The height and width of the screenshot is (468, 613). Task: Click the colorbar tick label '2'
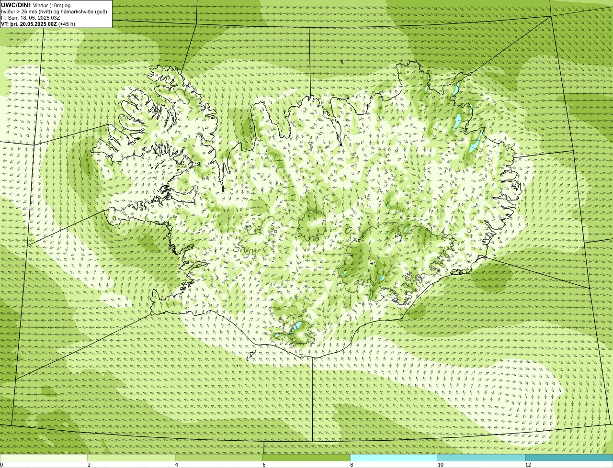pos(89,465)
